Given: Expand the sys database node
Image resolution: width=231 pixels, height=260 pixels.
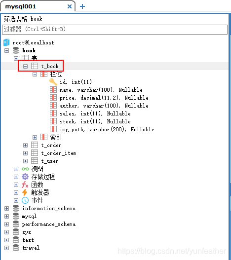Looking at the screenshot, I should coord(6,232).
